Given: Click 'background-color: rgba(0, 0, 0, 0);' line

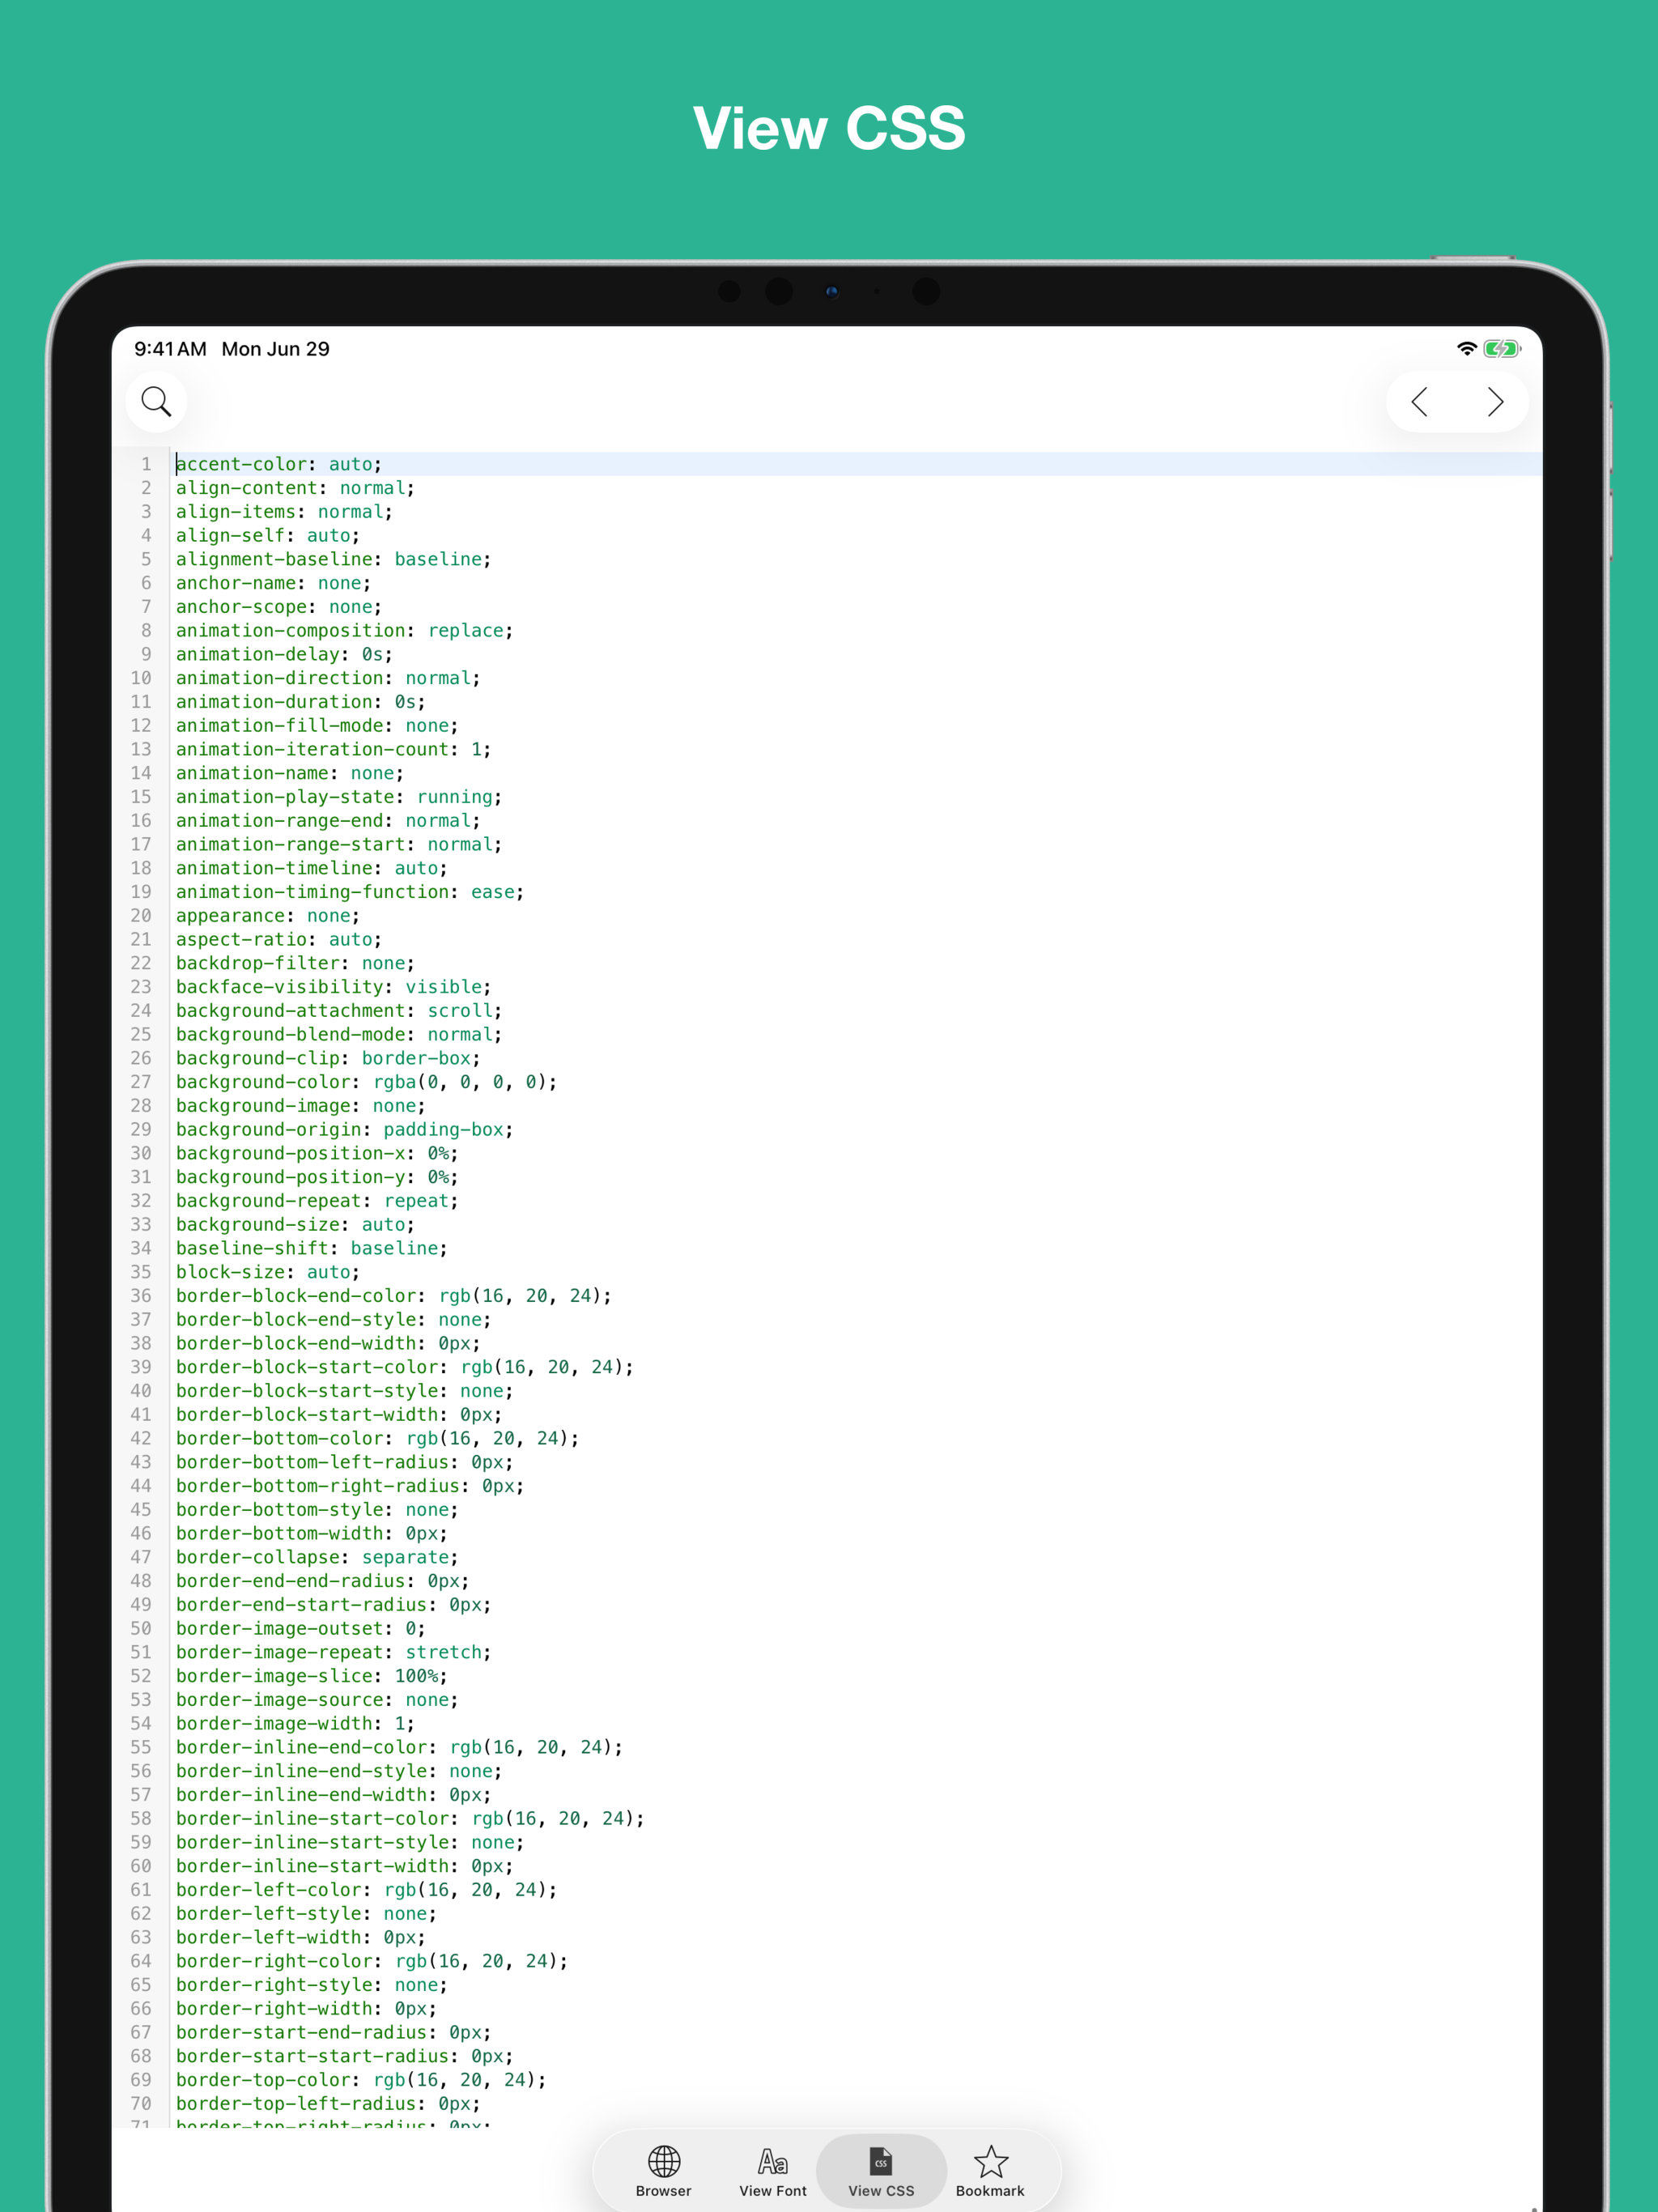Looking at the screenshot, I should 367,1082.
